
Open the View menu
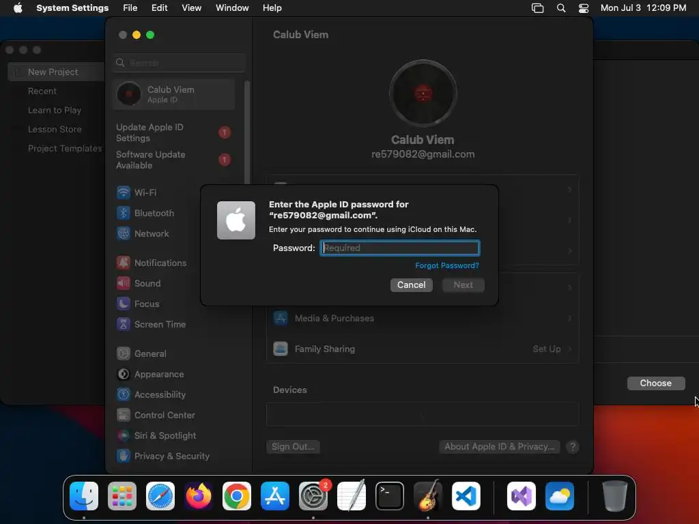click(191, 8)
